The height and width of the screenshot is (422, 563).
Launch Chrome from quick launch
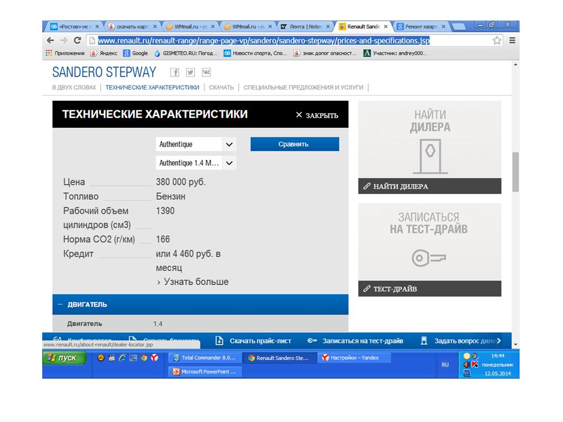tap(144, 358)
